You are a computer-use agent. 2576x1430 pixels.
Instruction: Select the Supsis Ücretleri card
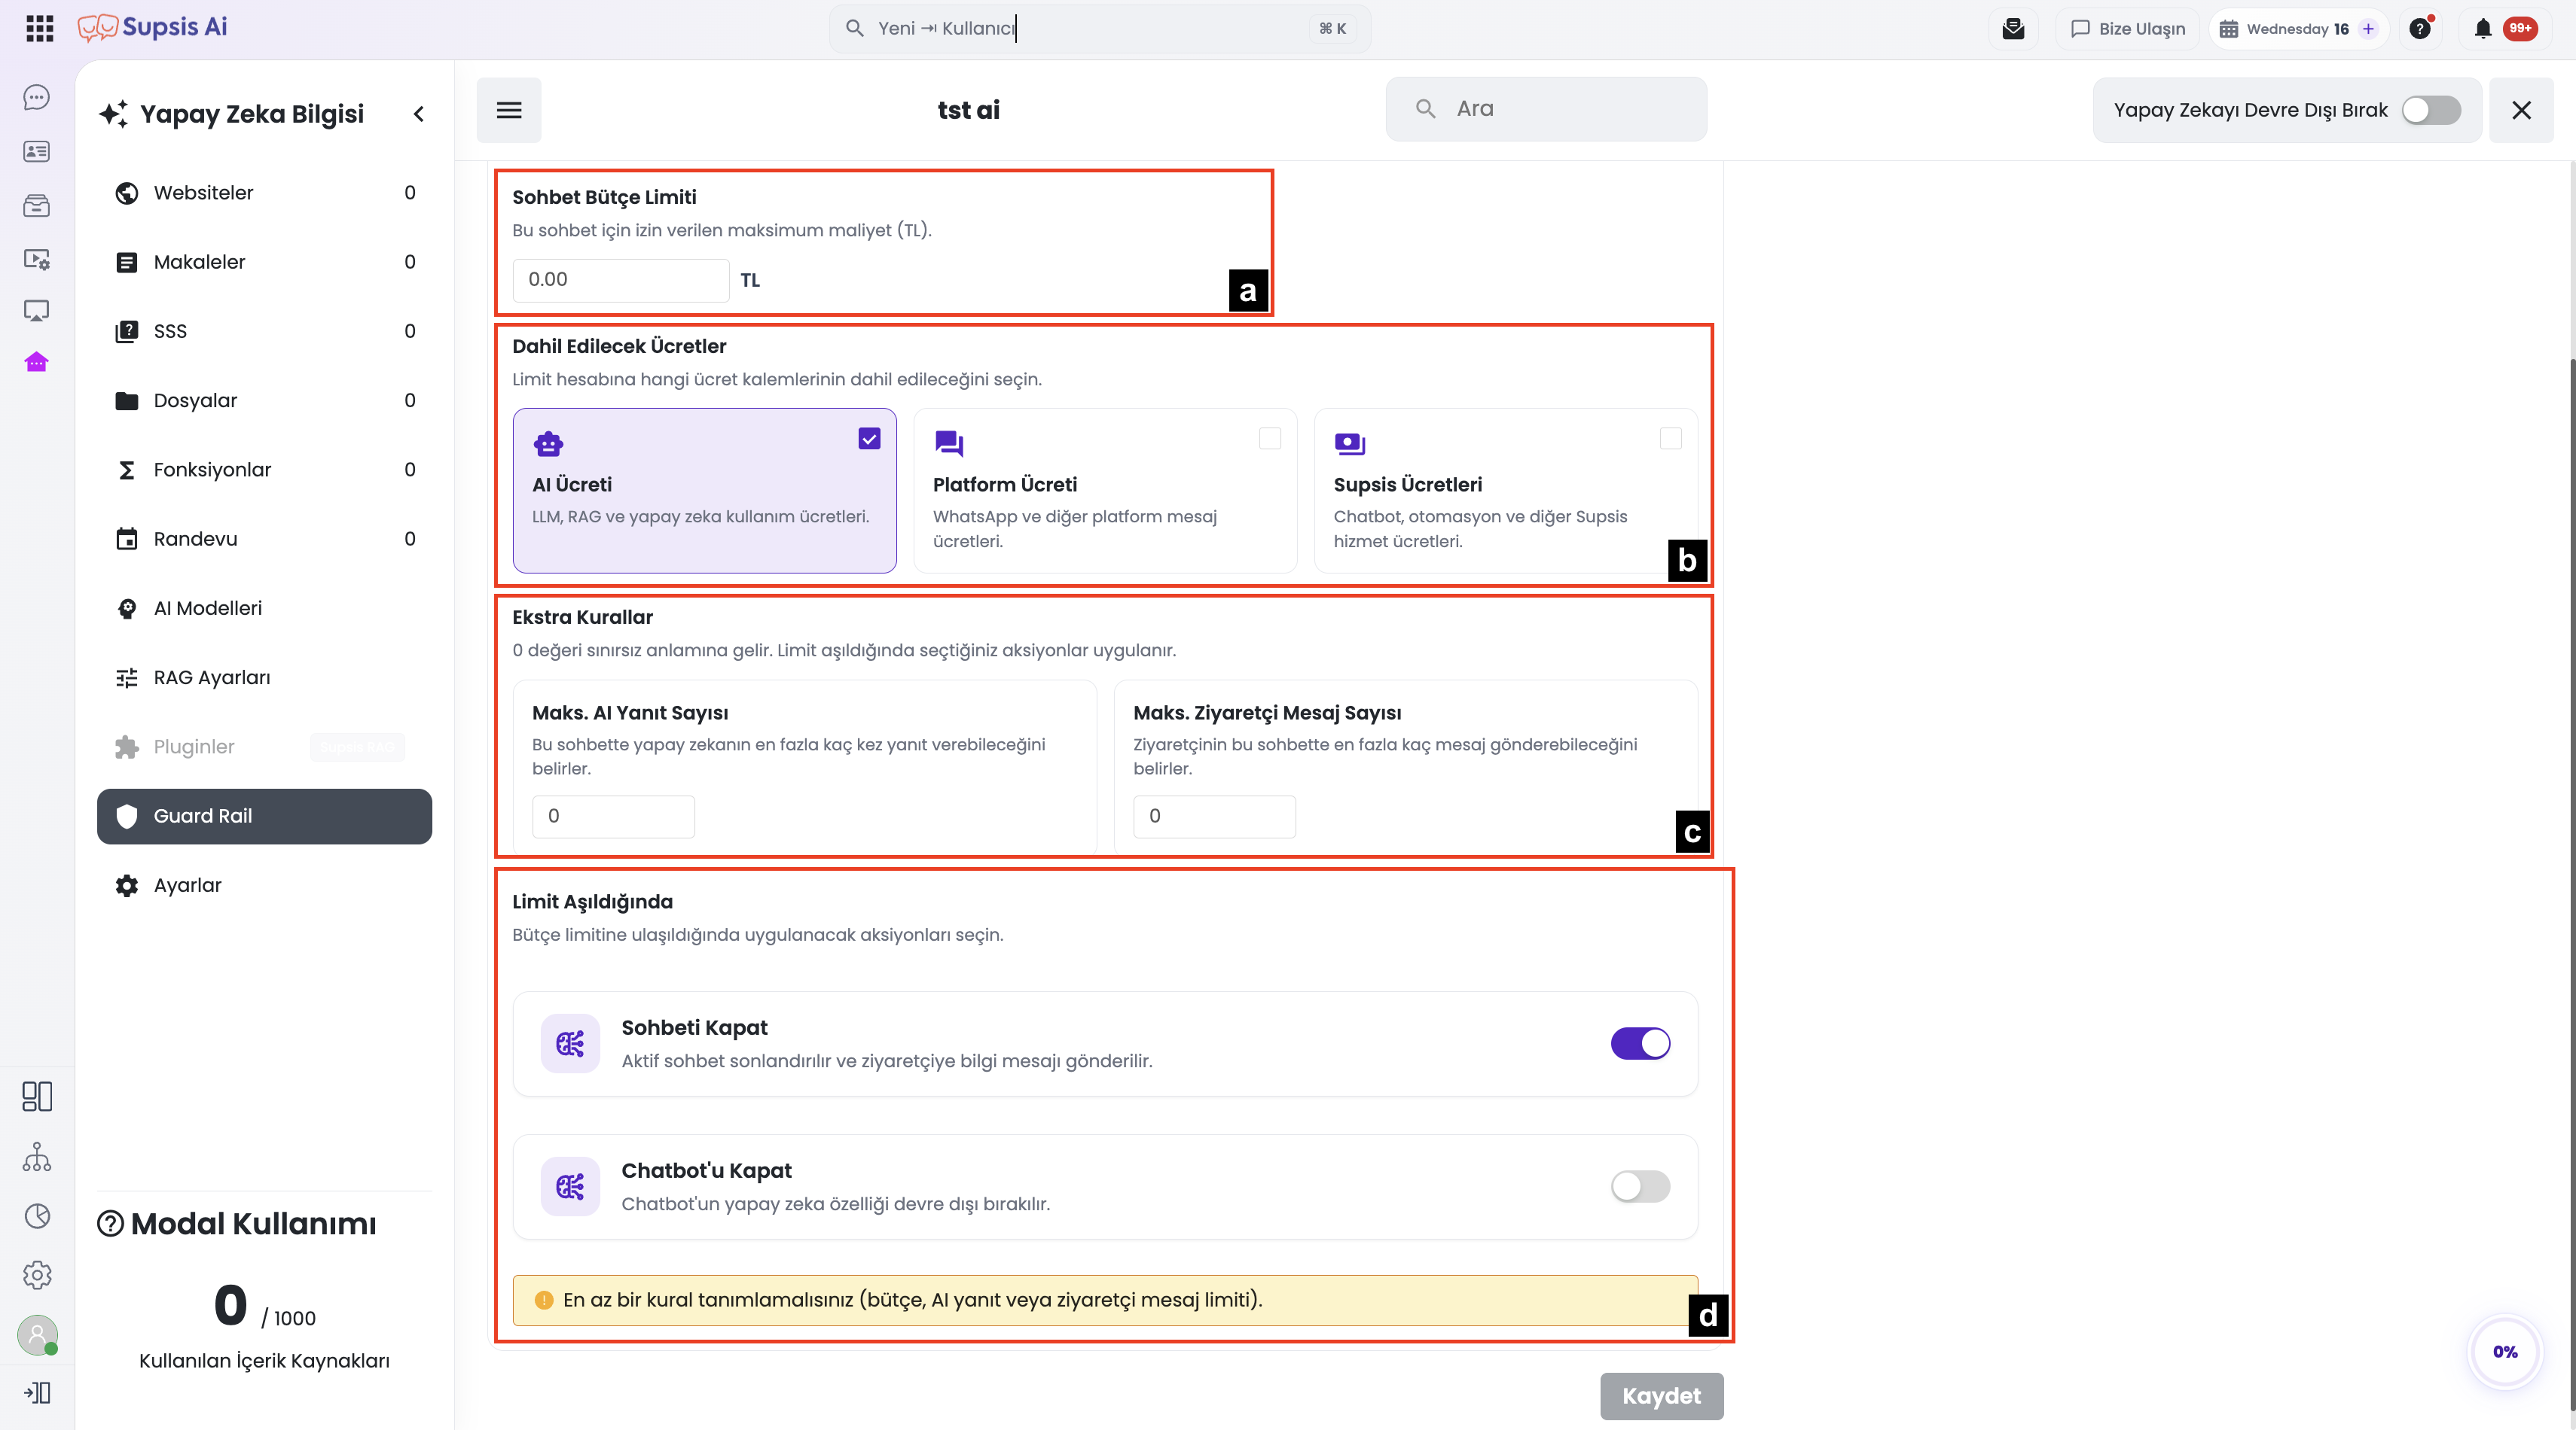[x=1505, y=491]
